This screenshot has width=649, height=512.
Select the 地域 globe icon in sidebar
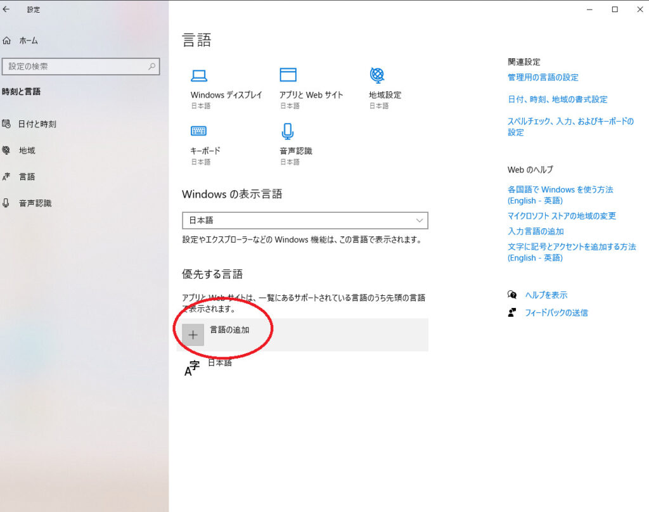[x=6, y=150]
